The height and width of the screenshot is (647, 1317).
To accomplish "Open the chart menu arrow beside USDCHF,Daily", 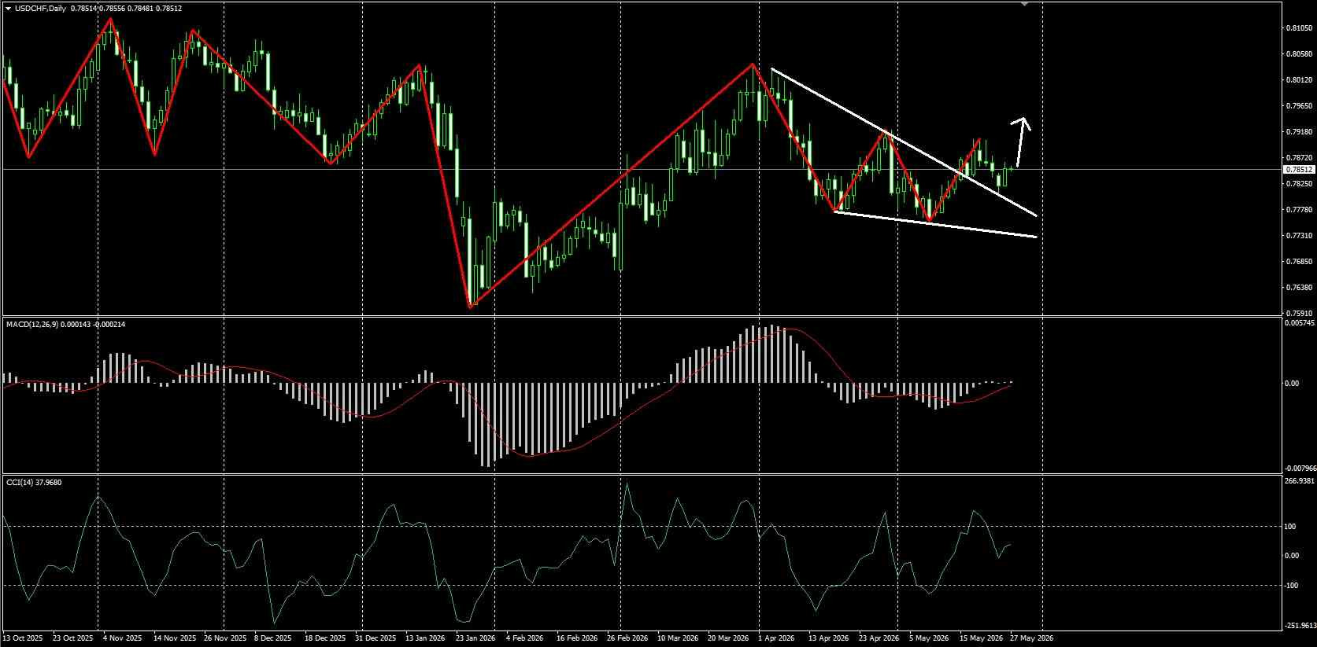I will pyautogui.click(x=8, y=9).
